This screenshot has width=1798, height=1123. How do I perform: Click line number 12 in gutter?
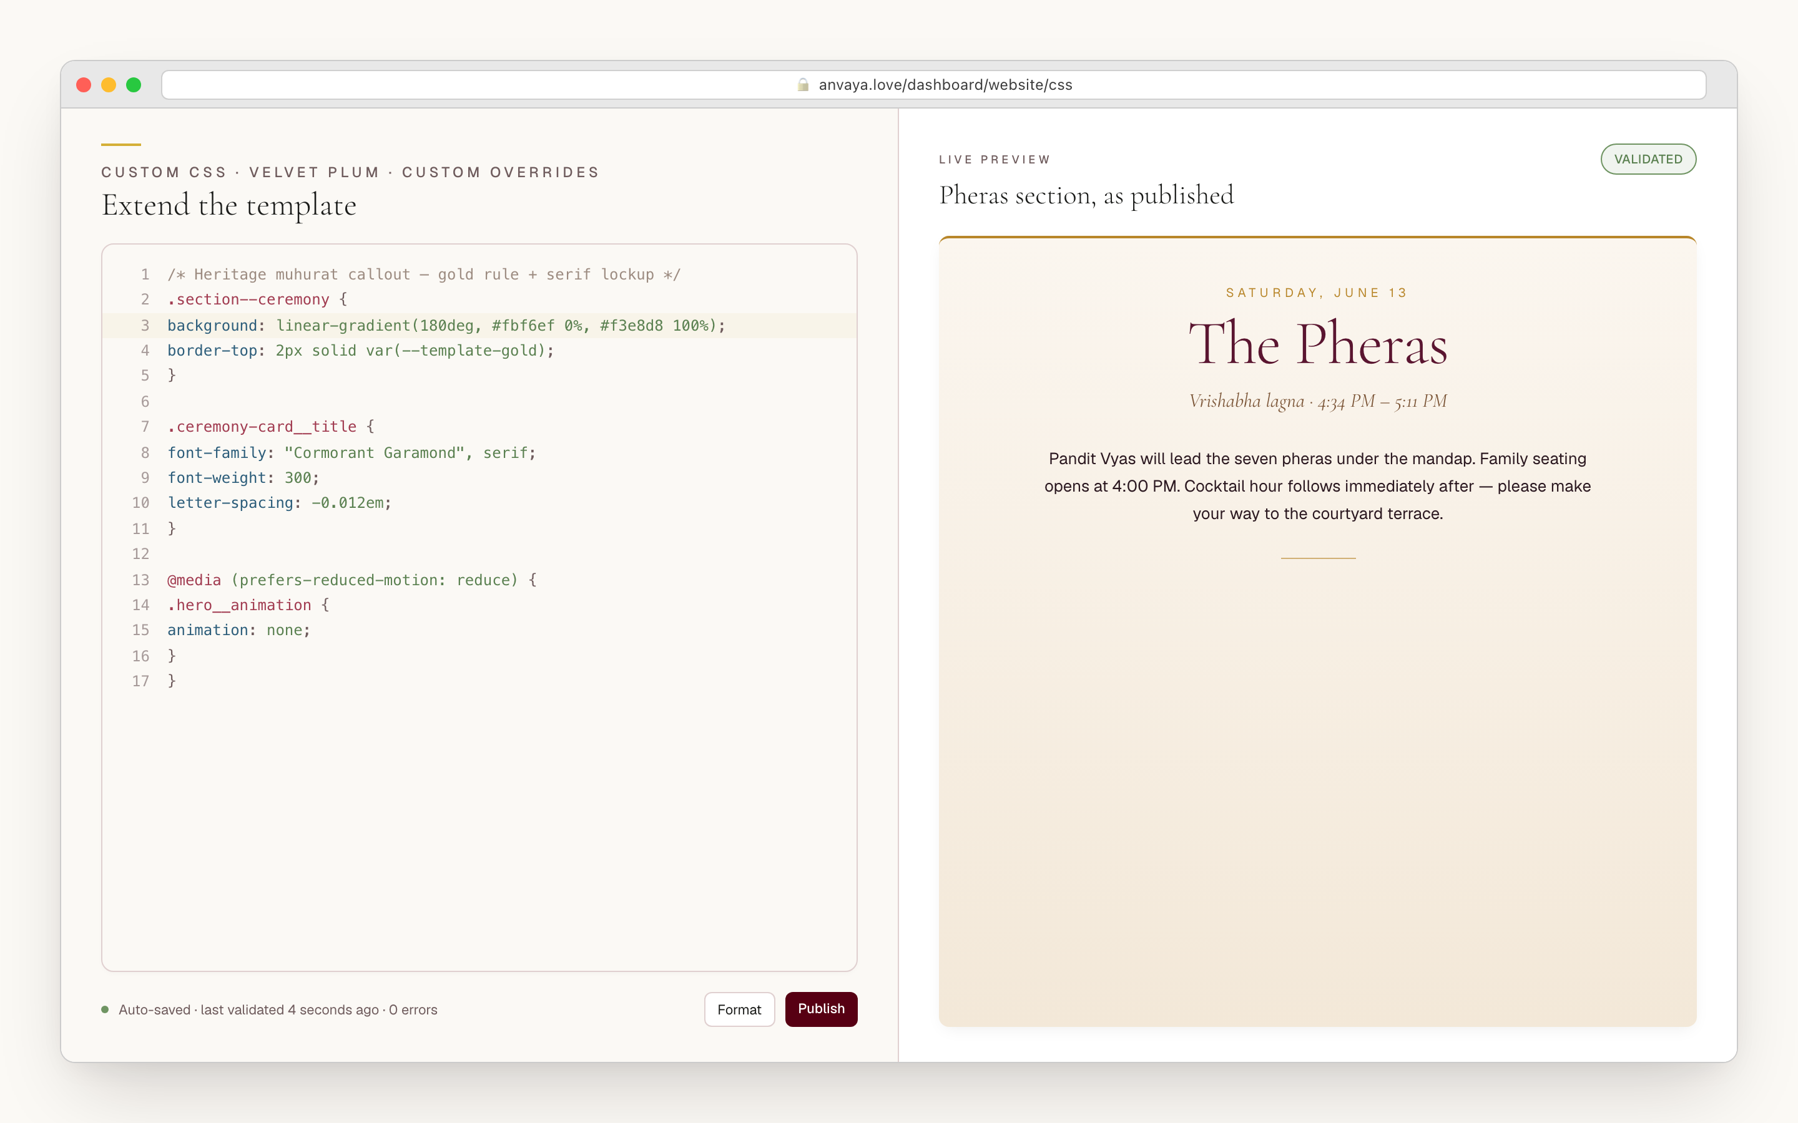click(x=140, y=553)
